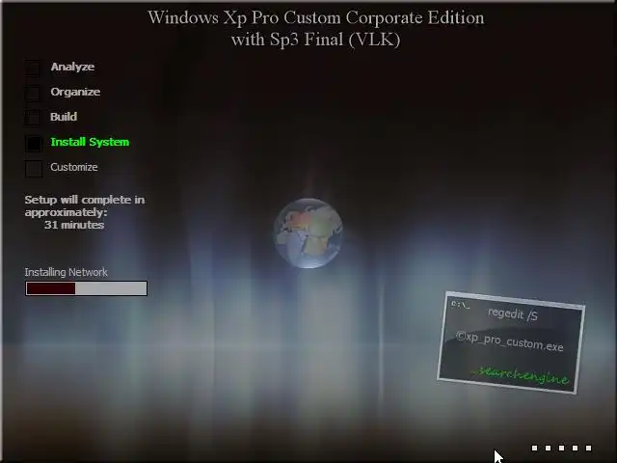Click the Install System step checkbox

tap(33, 144)
